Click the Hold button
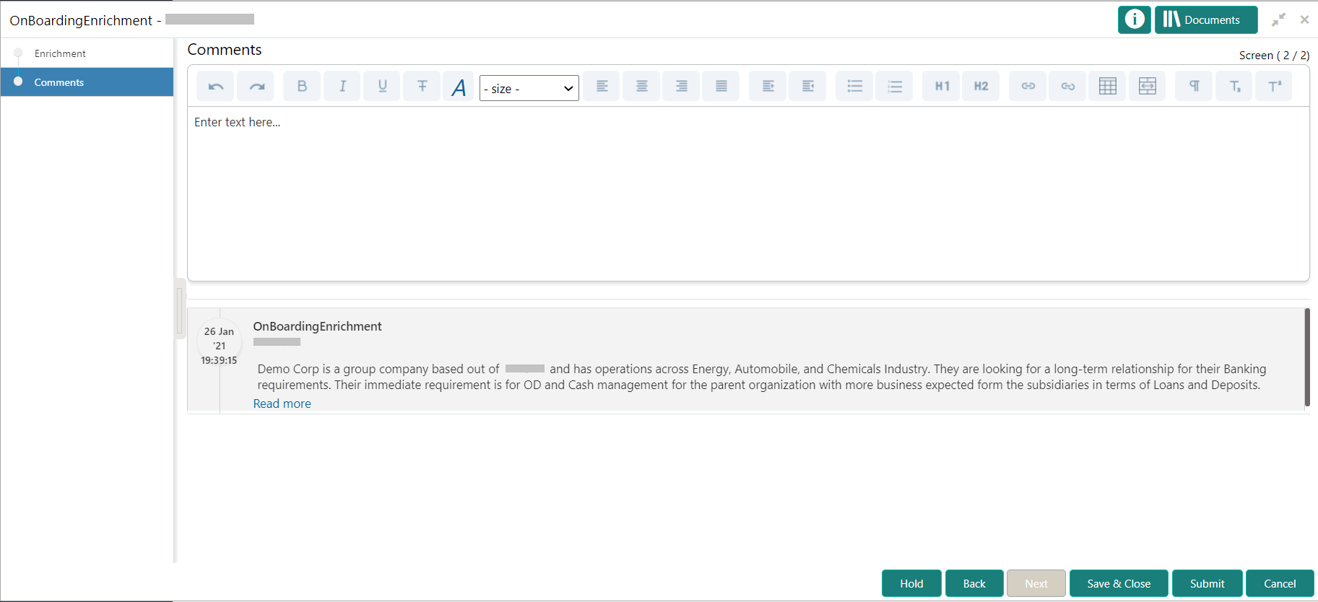The image size is (1318, 602). click(x=911, y=583)
